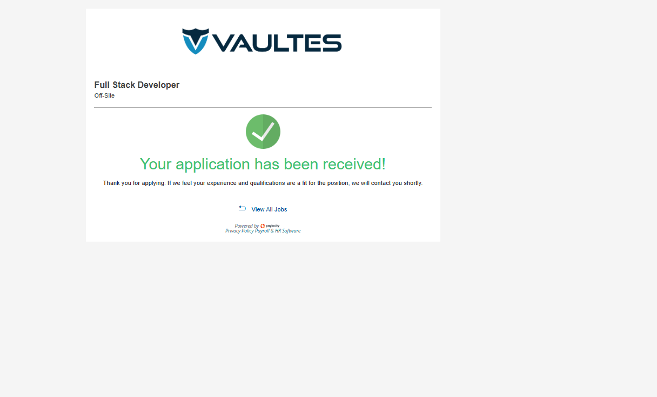Open the Payroll & HR Software link

[278, 231]
